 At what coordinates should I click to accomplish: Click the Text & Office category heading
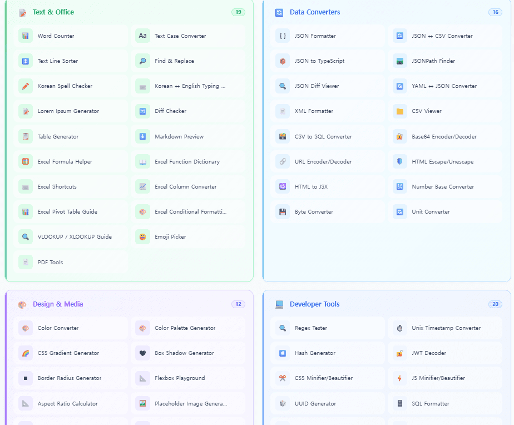tap(53, 12)
